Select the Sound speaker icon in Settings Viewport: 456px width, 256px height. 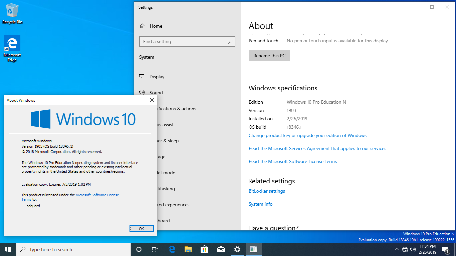[x=142, y=92]
